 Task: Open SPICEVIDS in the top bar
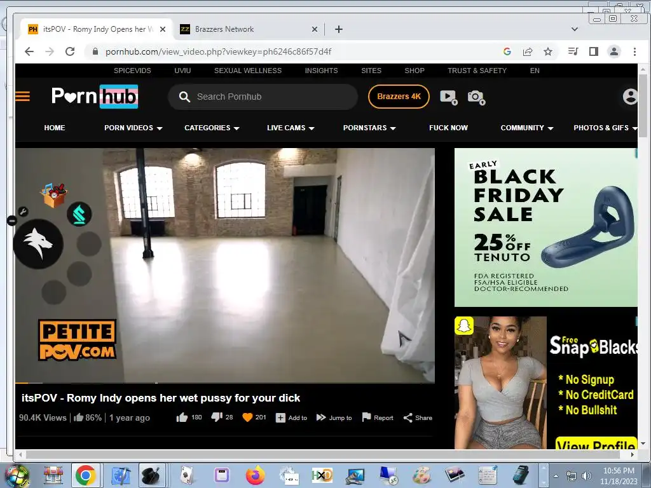point(132,71)
